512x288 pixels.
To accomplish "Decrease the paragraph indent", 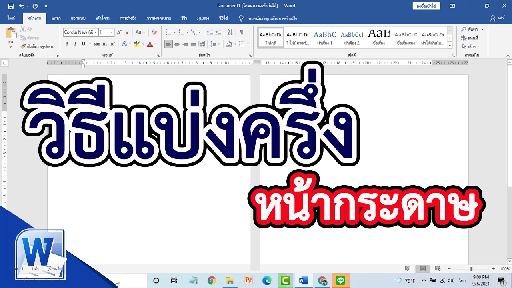I will coord(210,32).
